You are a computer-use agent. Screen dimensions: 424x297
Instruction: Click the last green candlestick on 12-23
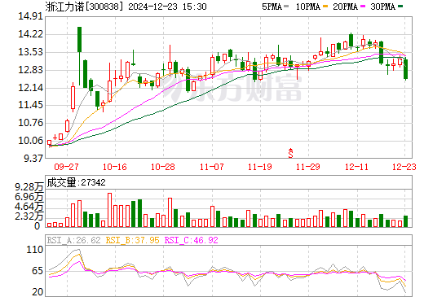405,69
